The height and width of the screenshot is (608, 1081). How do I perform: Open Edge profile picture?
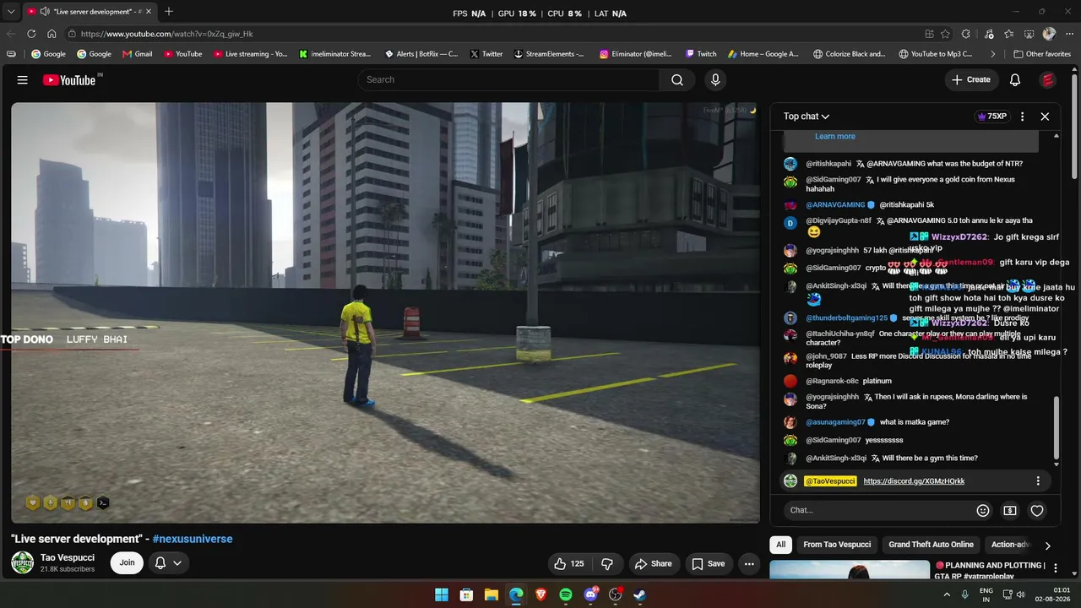[1049, 34]
